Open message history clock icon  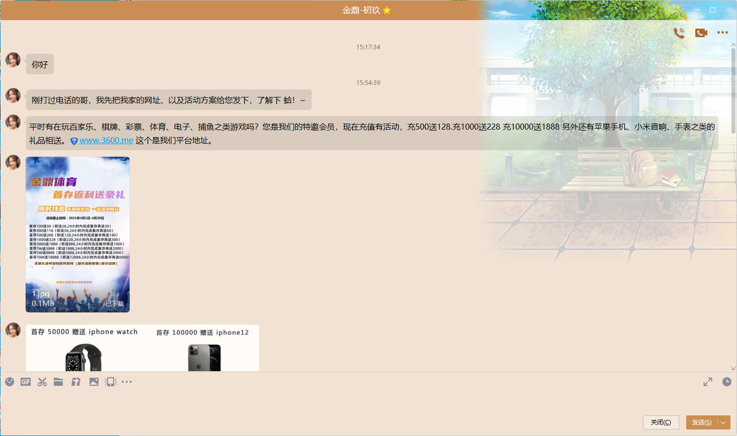point(727,382)
